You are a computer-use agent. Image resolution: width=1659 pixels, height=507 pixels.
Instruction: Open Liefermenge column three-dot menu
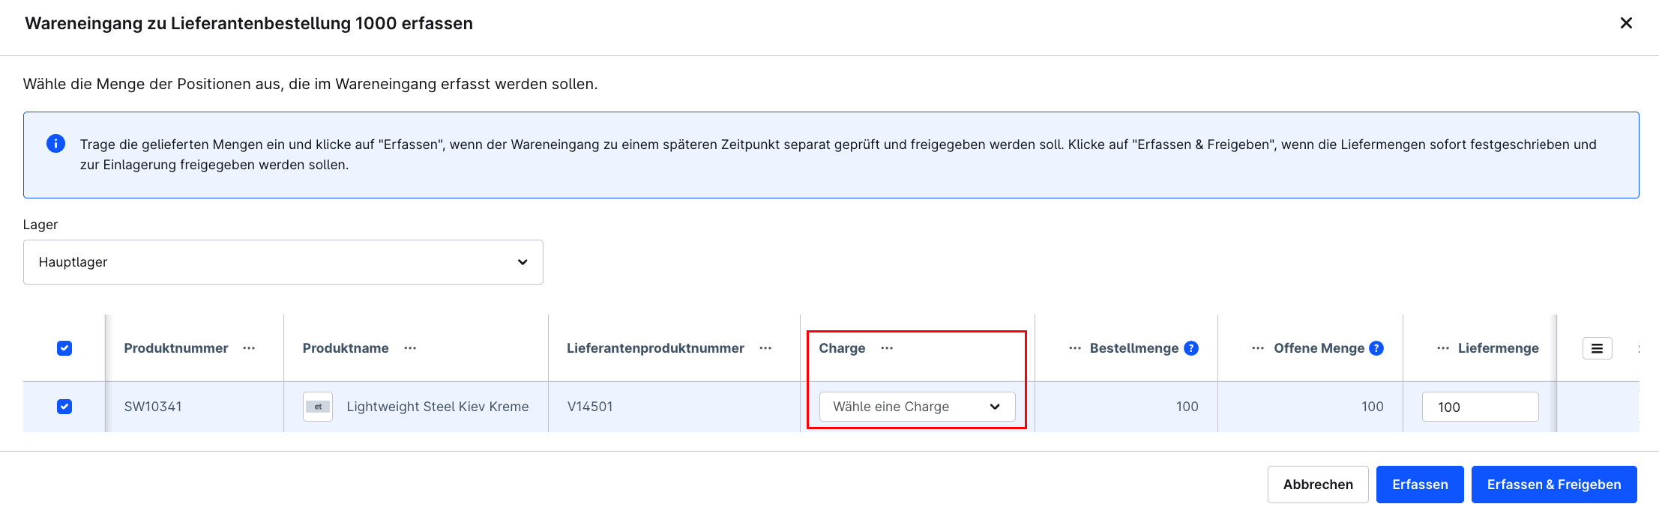click(1443, 348)
